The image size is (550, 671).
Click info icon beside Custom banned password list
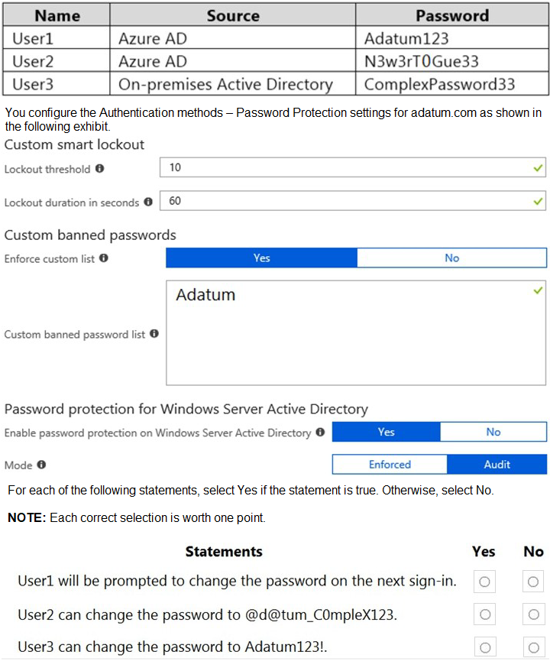click(x=154, y=333)
